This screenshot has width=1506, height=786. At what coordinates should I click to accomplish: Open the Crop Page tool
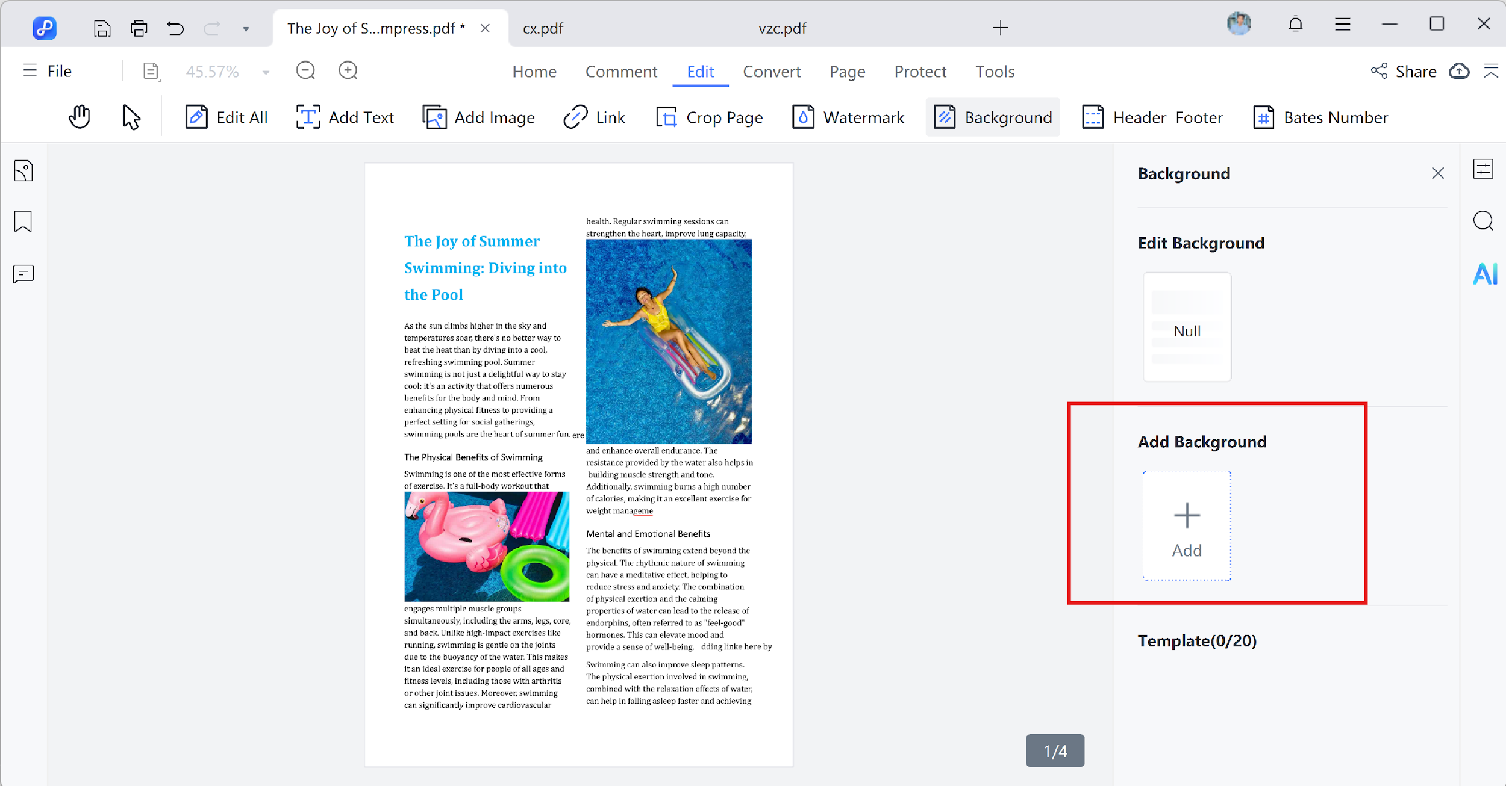pyautogui.click(x=709, y=117)
